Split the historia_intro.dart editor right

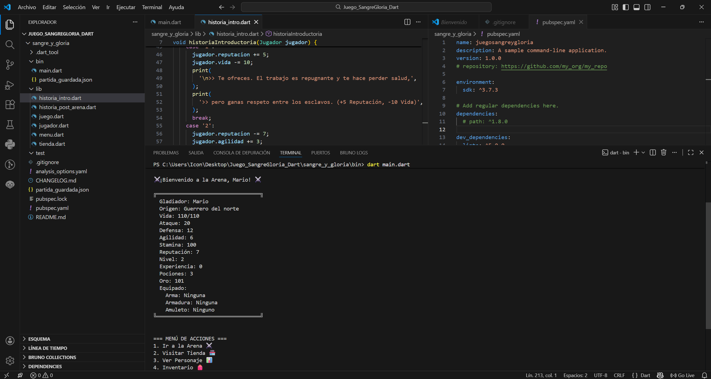(x=407, y=22)
